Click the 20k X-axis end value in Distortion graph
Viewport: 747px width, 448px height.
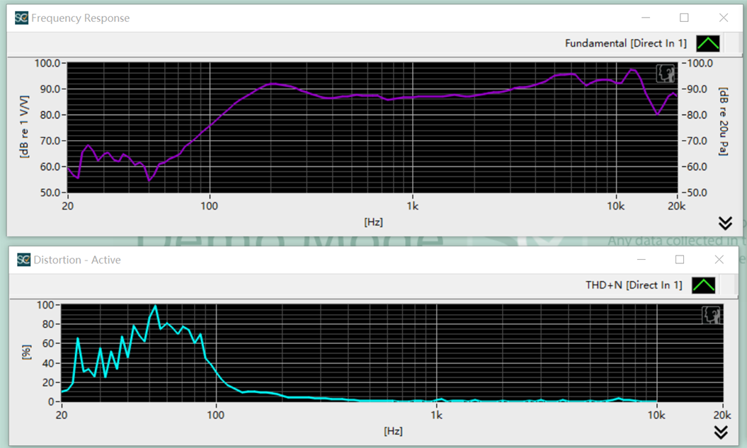point(722,415)
